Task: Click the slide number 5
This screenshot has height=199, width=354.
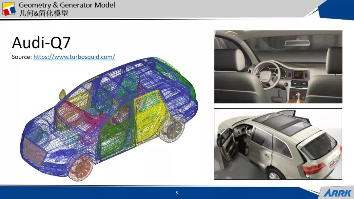Action: [177, 193]
